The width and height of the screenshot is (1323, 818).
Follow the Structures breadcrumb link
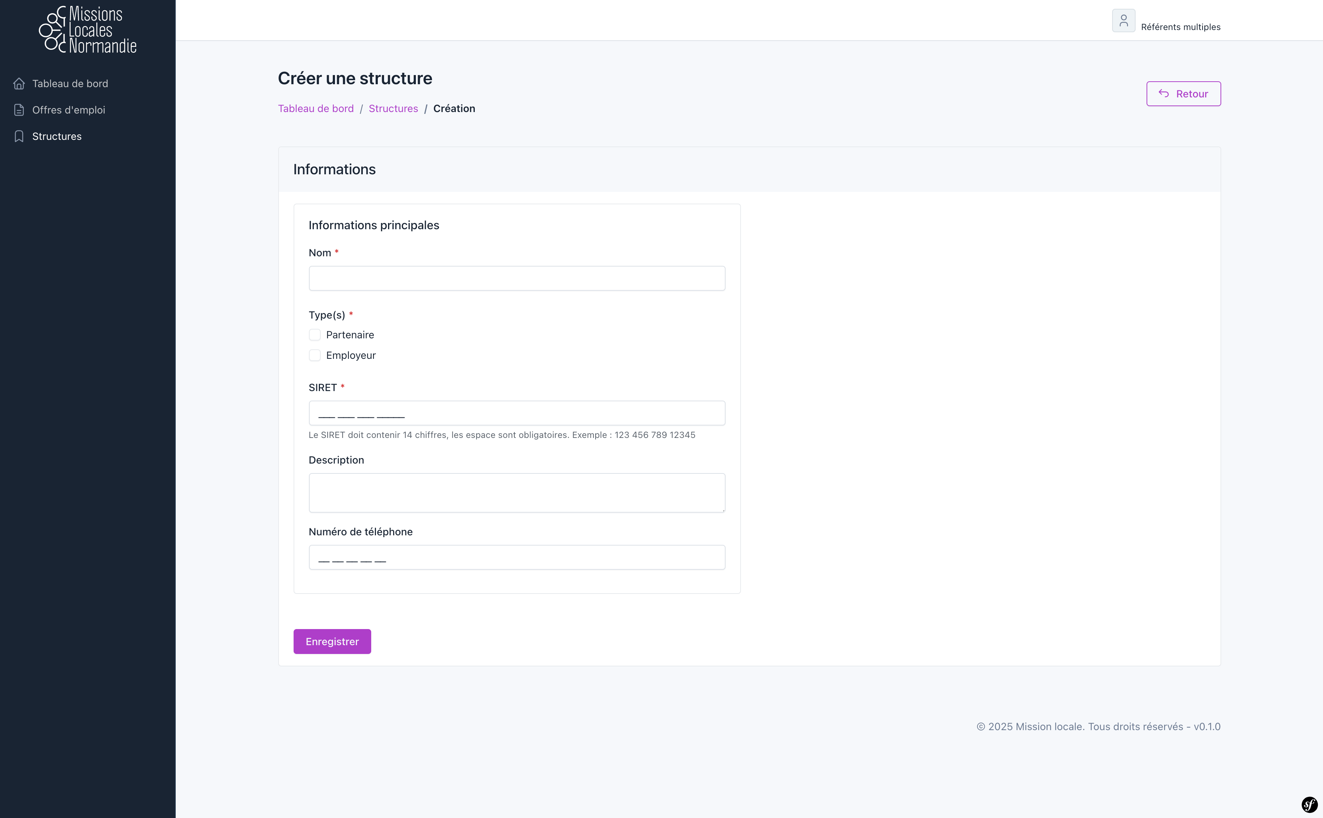pos(393,108)
